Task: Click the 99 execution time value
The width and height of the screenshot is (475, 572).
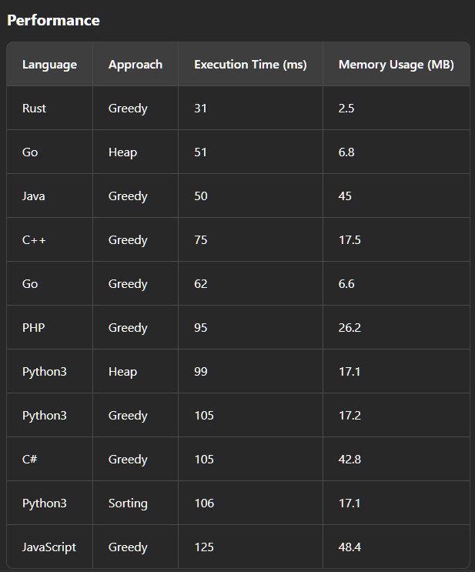Action: pyautogui.click(x=201, y=371)
